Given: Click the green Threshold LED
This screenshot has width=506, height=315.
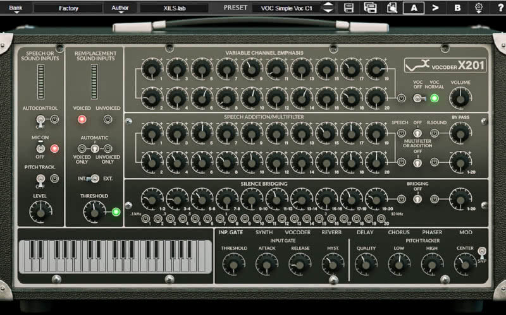Looking at the screenshot, I should click(116, 212).
